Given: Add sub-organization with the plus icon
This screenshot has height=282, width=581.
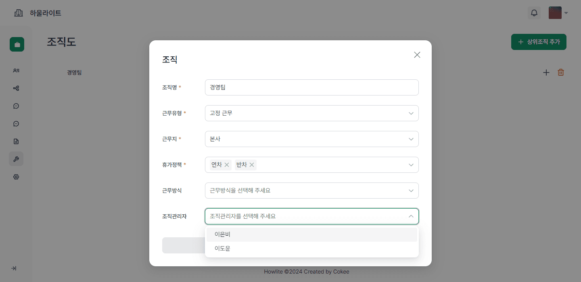Looking at the screenshot, I should point(546,73).
